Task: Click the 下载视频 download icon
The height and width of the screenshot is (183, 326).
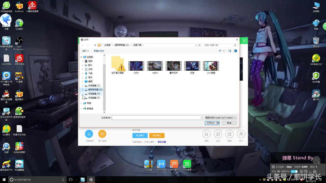Action: (89, 134)
